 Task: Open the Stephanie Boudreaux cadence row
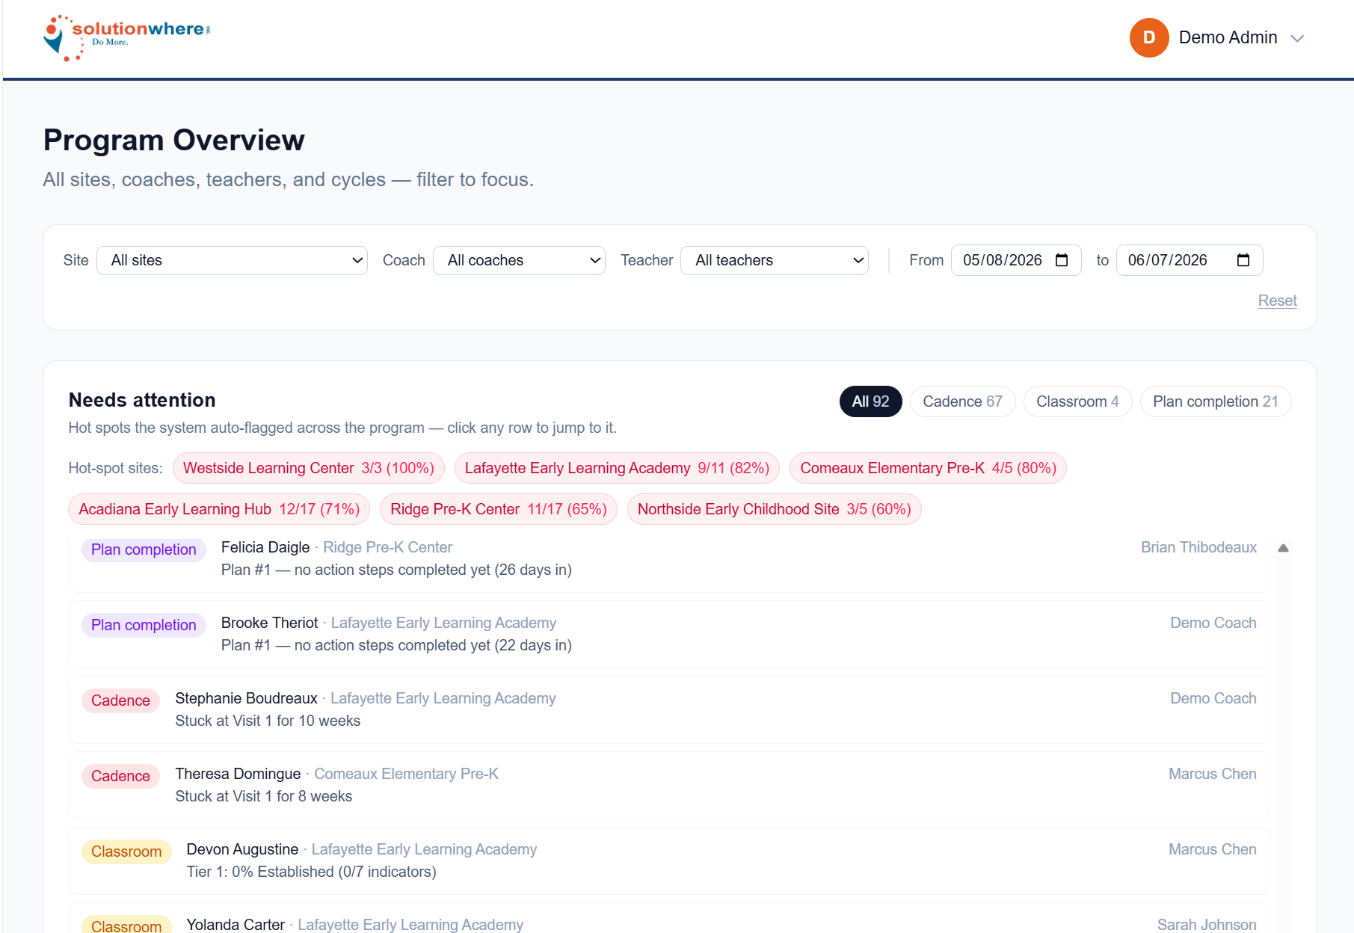click(669, 709)
